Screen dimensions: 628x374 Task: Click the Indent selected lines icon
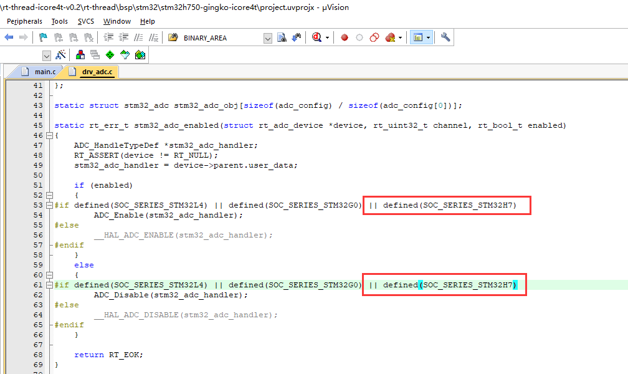click(x=108, y=37)
